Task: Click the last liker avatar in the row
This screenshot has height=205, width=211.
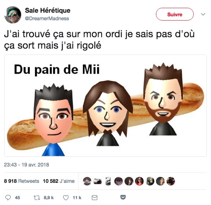Action: click(171, 181)
